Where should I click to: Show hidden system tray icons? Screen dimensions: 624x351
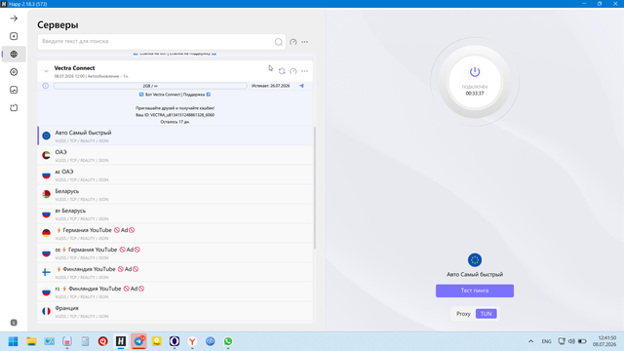[530, 341]
